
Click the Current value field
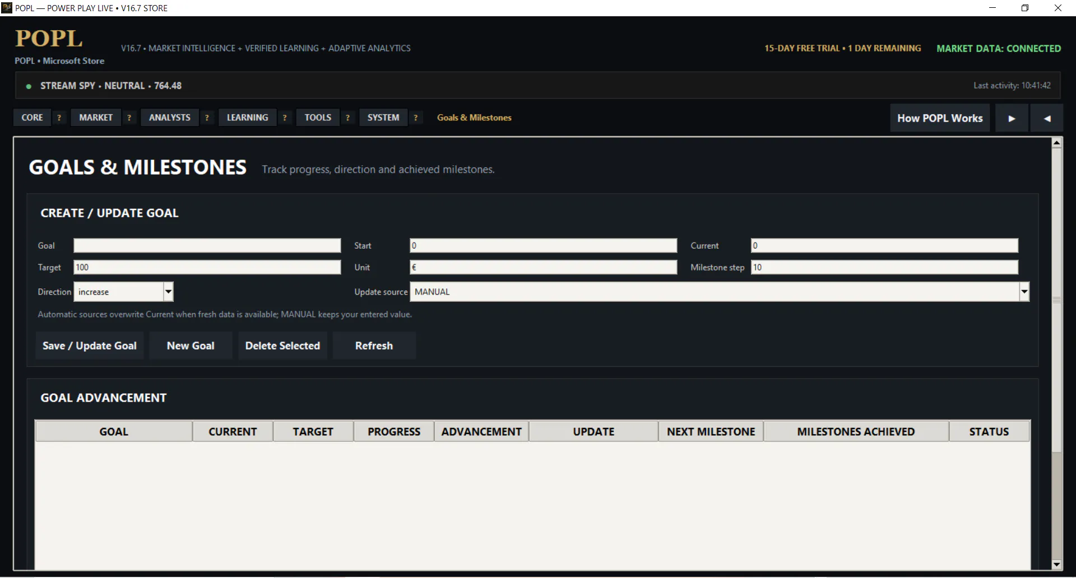(884, 246)
